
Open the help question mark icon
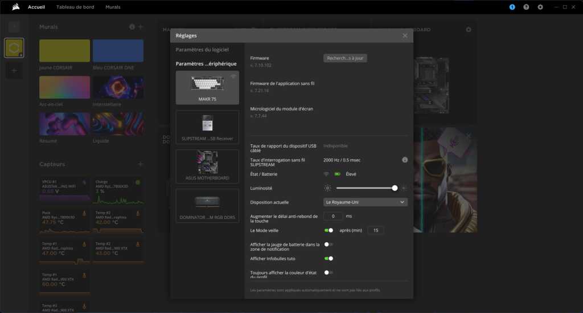point(526,7)
